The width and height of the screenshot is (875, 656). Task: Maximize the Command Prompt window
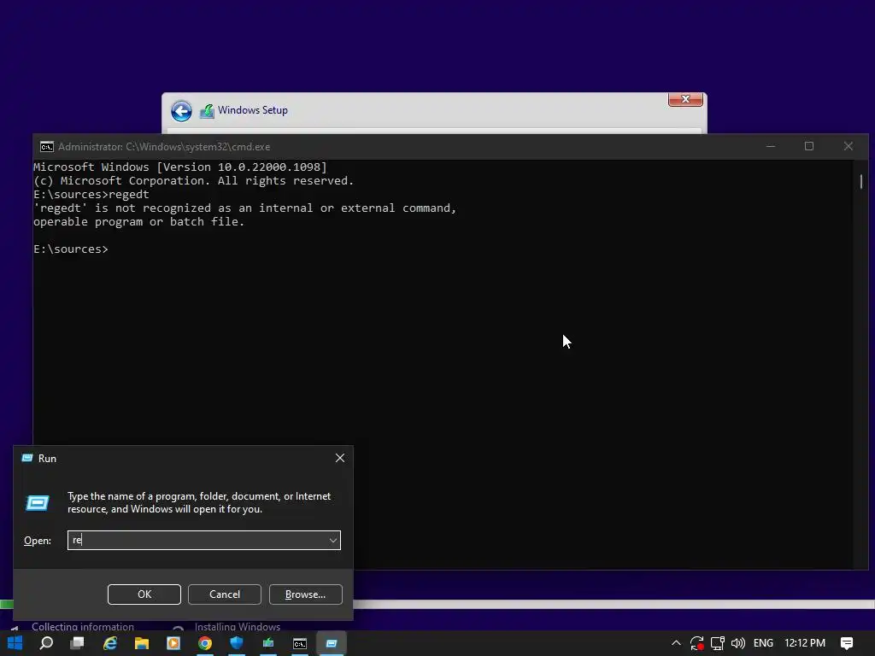pos(809,146)
